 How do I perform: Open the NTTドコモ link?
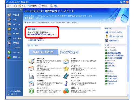(110, 63)
